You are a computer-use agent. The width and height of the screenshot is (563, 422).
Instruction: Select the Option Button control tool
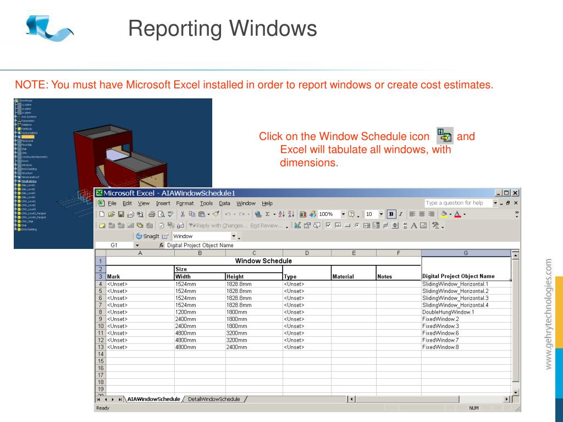click(357, 225)
